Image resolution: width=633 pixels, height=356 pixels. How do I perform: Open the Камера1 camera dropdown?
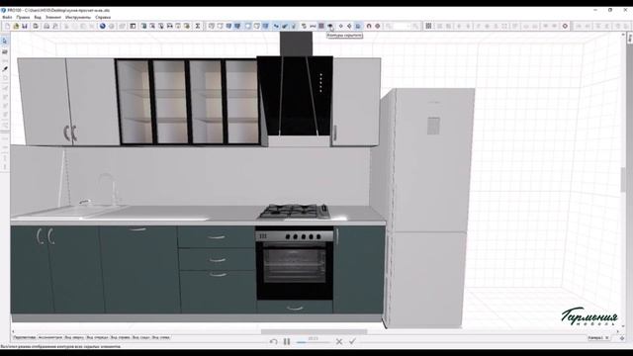pos(598,338)
